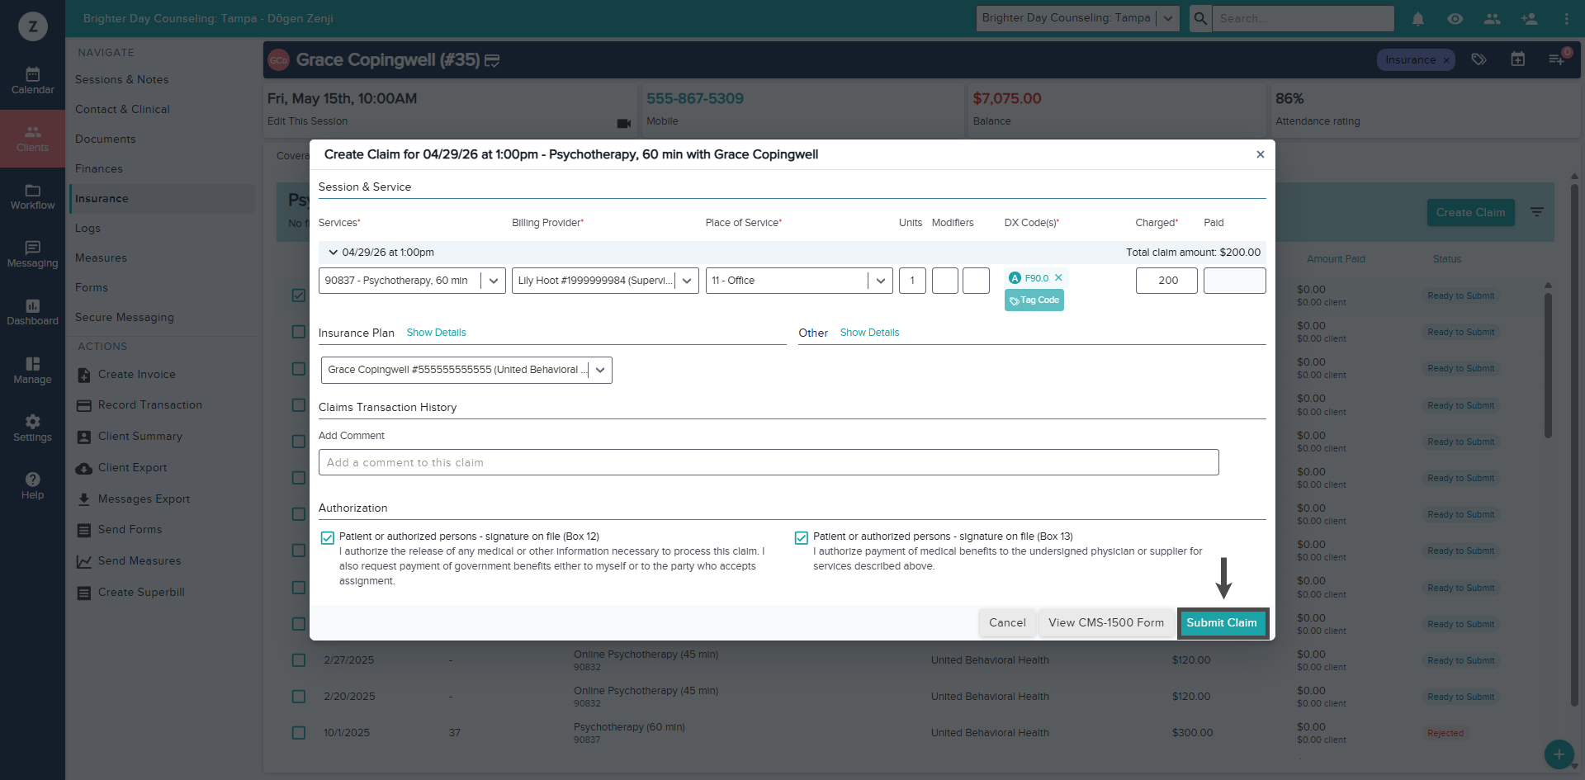Click the add appointment calendar icon
This screenshot has height=780, width=1585.
1517,59
